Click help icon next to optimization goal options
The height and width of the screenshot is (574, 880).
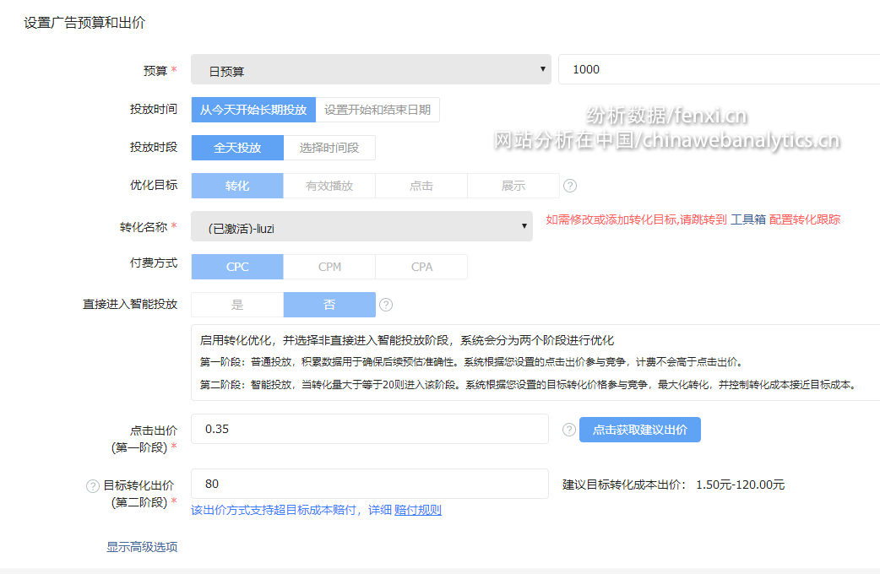pyautogui.click(x=570, y=186)
